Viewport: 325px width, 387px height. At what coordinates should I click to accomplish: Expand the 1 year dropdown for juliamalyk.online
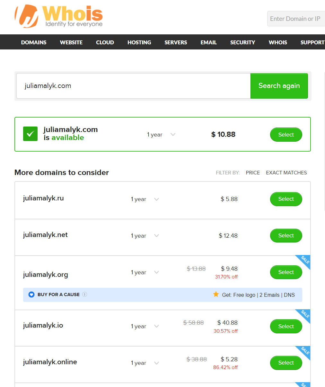pos(145,363)
